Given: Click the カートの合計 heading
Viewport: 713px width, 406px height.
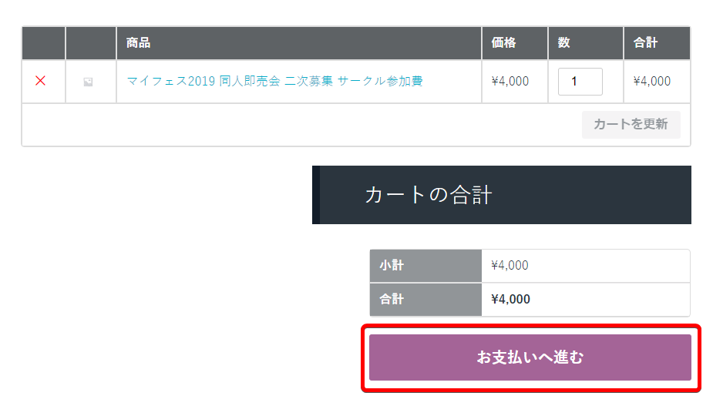Looking at the screenshot, I should click(x=429, y=195).
